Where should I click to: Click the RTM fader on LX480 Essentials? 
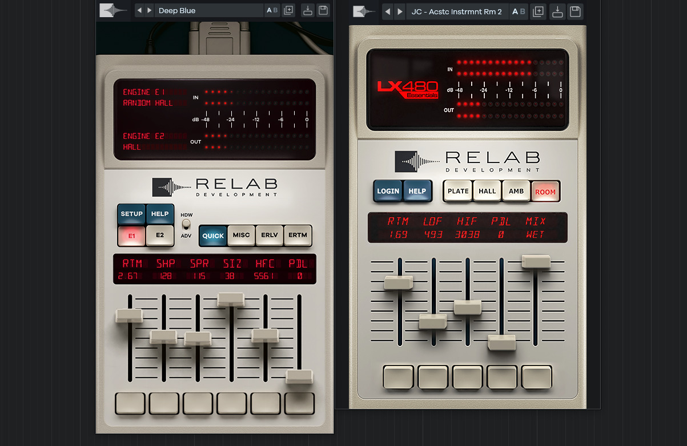point(399,281)
